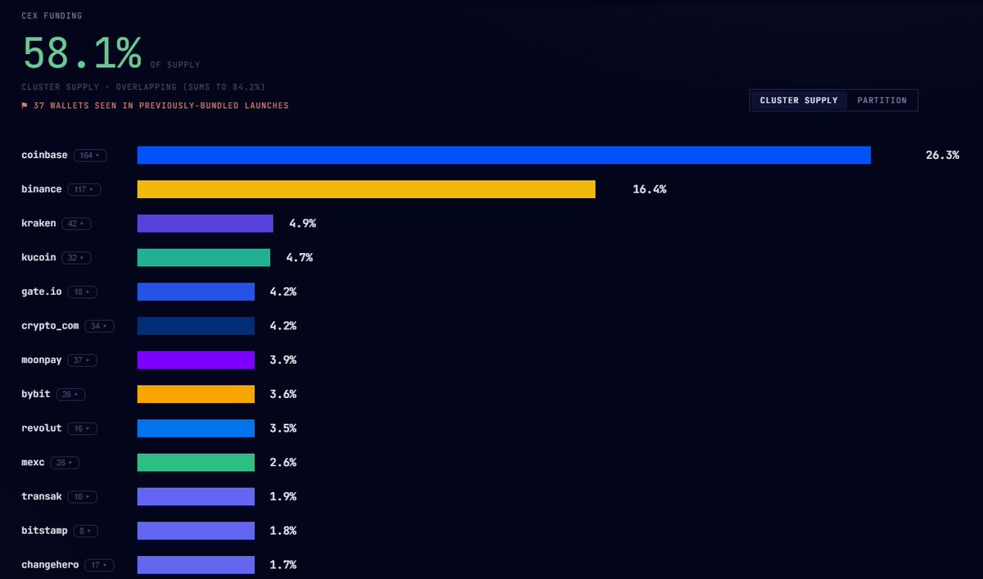Click the purple kraken supply bar
Image resolution: width=983 pixels, height=579 pixels.
click(x=205, y=224)
